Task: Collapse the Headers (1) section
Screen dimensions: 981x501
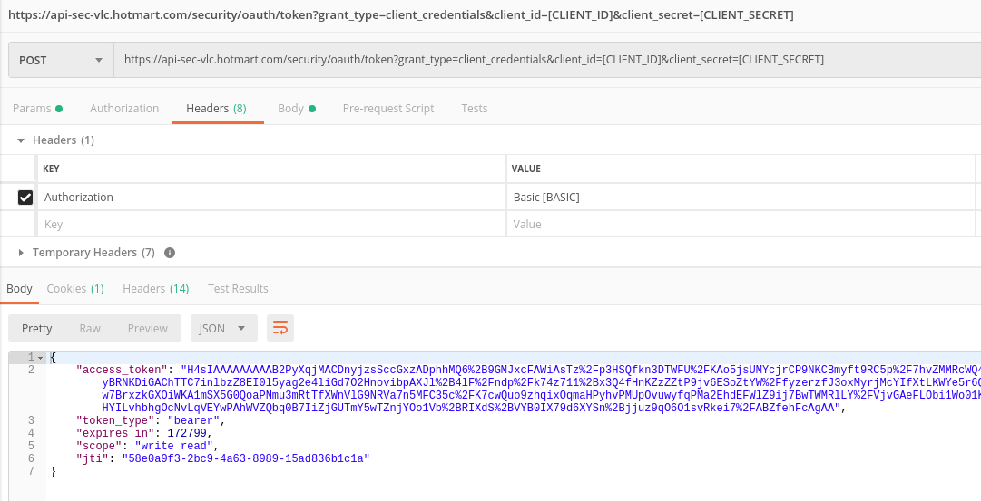Action: click(21, 140)
